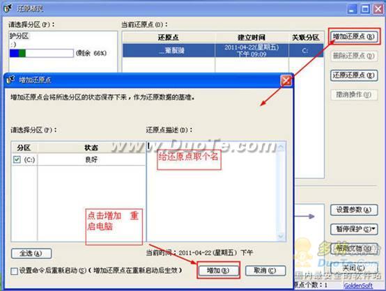This screenshot has height=291, width=386.
Task: Click the 全选 select-all button
Action: click(31, 253)
